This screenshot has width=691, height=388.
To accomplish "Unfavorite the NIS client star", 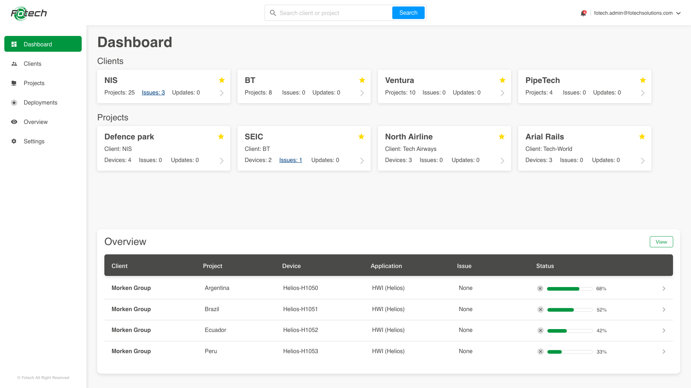I will coord(222,80).
